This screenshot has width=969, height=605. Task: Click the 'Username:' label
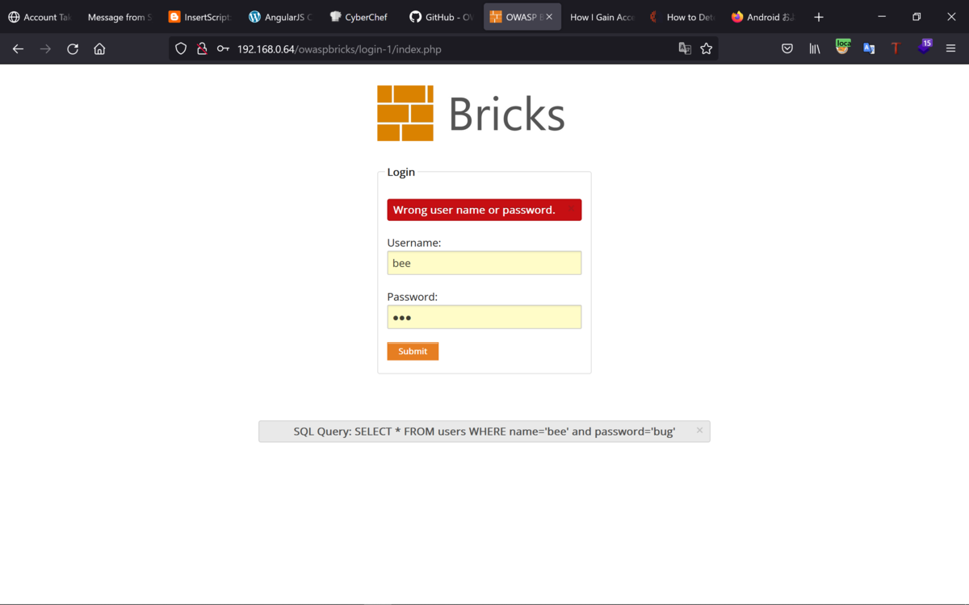tap(414, 243)
